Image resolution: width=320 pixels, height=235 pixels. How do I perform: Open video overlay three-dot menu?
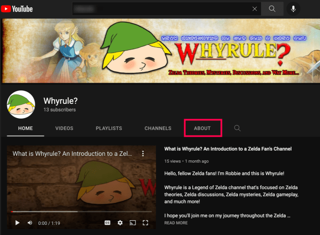pos(143,153)
